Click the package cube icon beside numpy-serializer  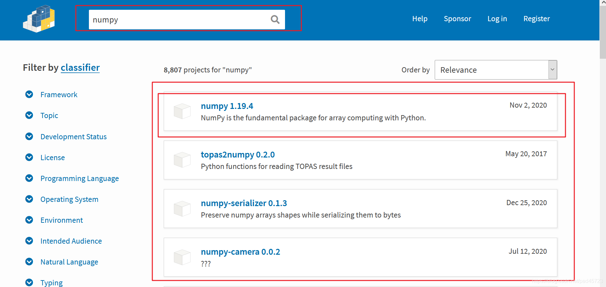[x=182, y=208]
